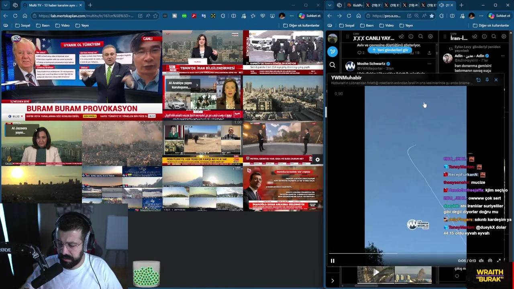
Task: Open search in X Pro sidebar
Action: pyautogui.click(x=332, y=65)
